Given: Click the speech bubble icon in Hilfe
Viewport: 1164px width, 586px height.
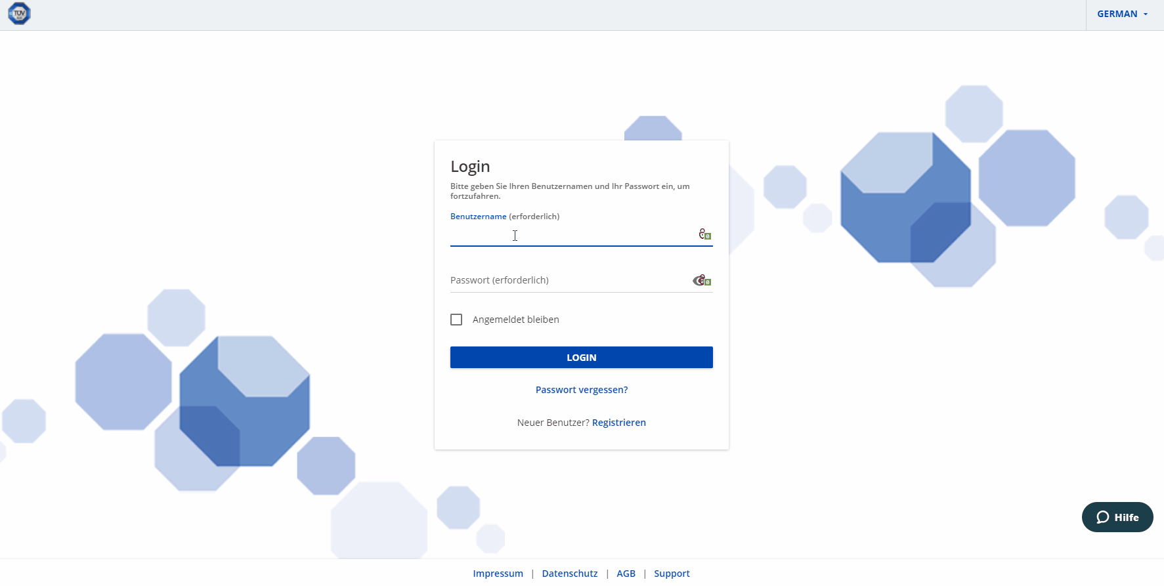Looking at the screenshot, I should (1102, 517).
